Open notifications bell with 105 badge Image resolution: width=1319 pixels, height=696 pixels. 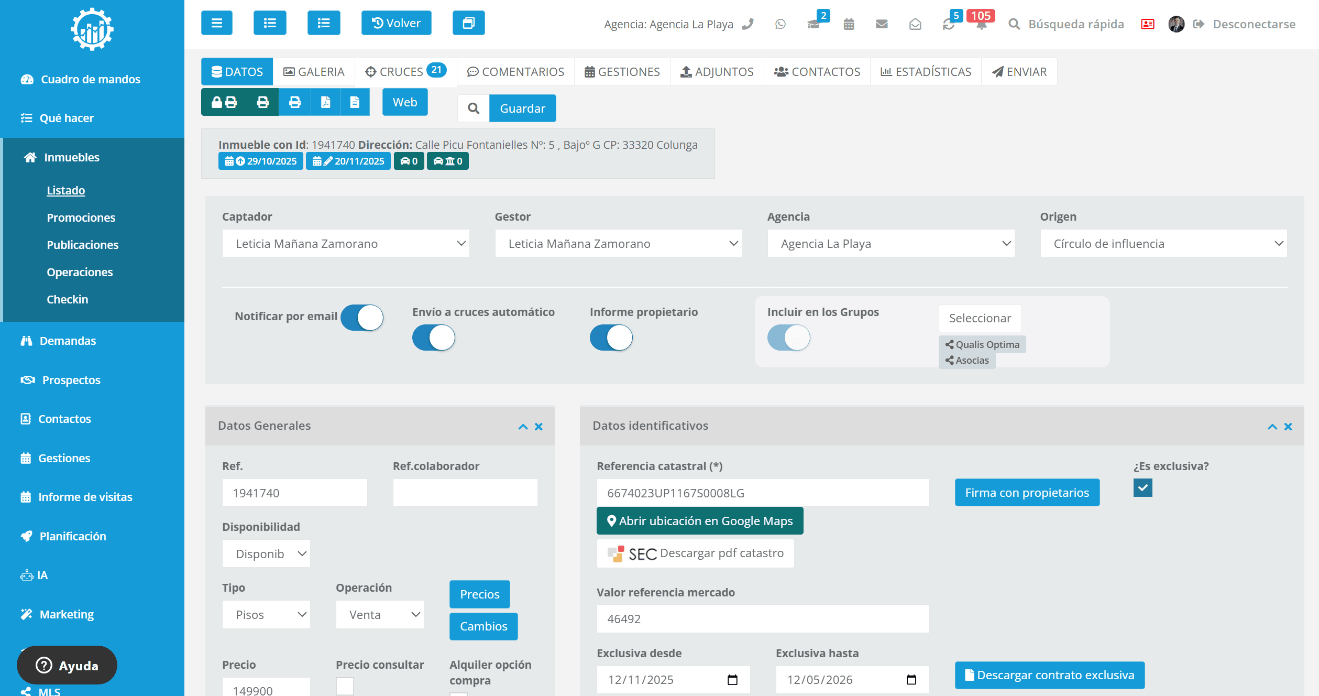pos(981,24)
